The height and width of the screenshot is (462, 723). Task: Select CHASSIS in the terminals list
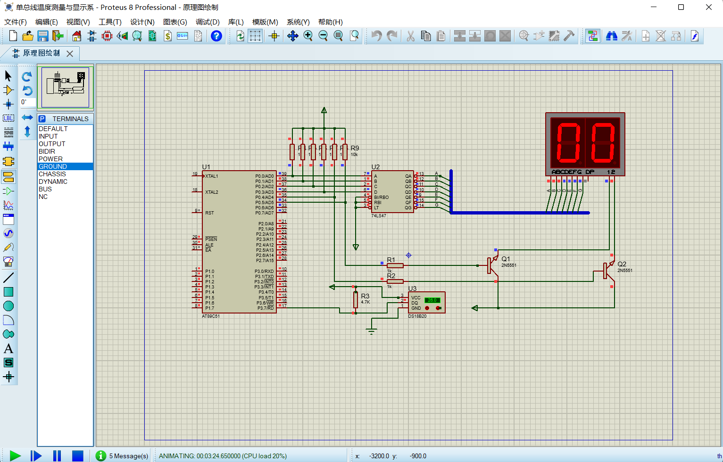[65, 174]
